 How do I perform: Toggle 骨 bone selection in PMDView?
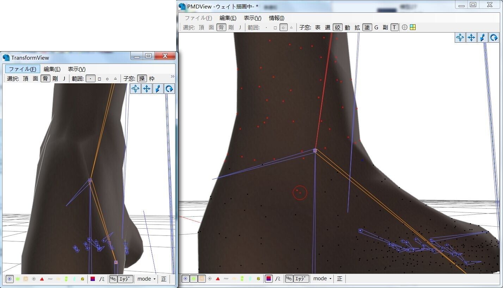[221, 27]
